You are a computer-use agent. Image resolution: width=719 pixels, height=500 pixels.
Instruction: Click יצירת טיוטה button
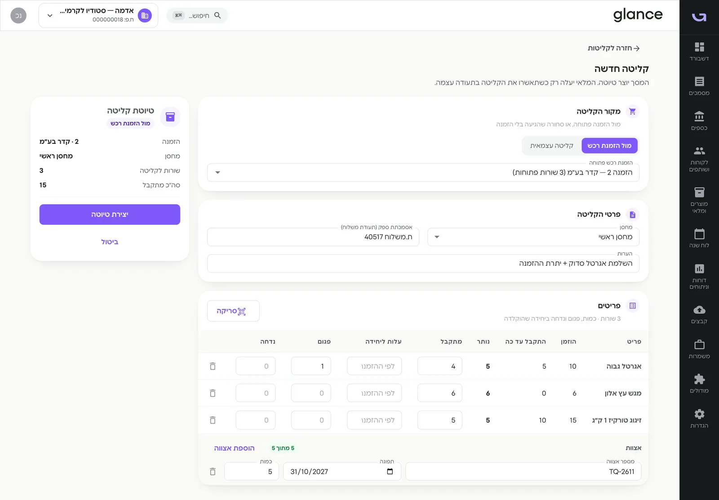coord(110,214)
